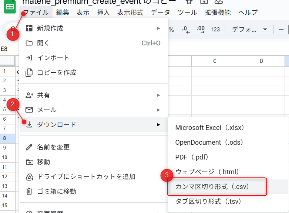Open the データ menu in the menu bar
The height and width of the screenshot is (213, 289).
161,13
